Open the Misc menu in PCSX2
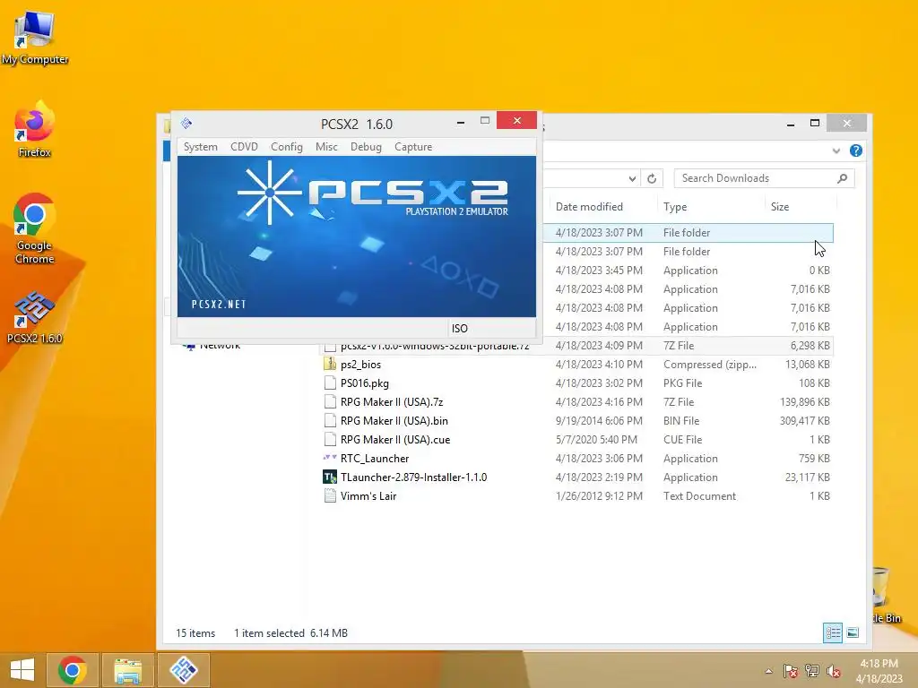Image resolution: width=918 pixels, height=688 pixels. pyautogui.click(x=326, y=147)
